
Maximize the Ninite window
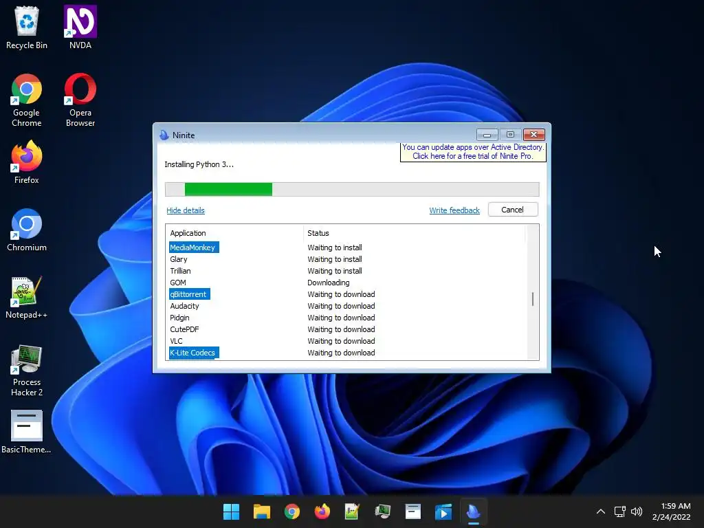click(x=511, y=134)
